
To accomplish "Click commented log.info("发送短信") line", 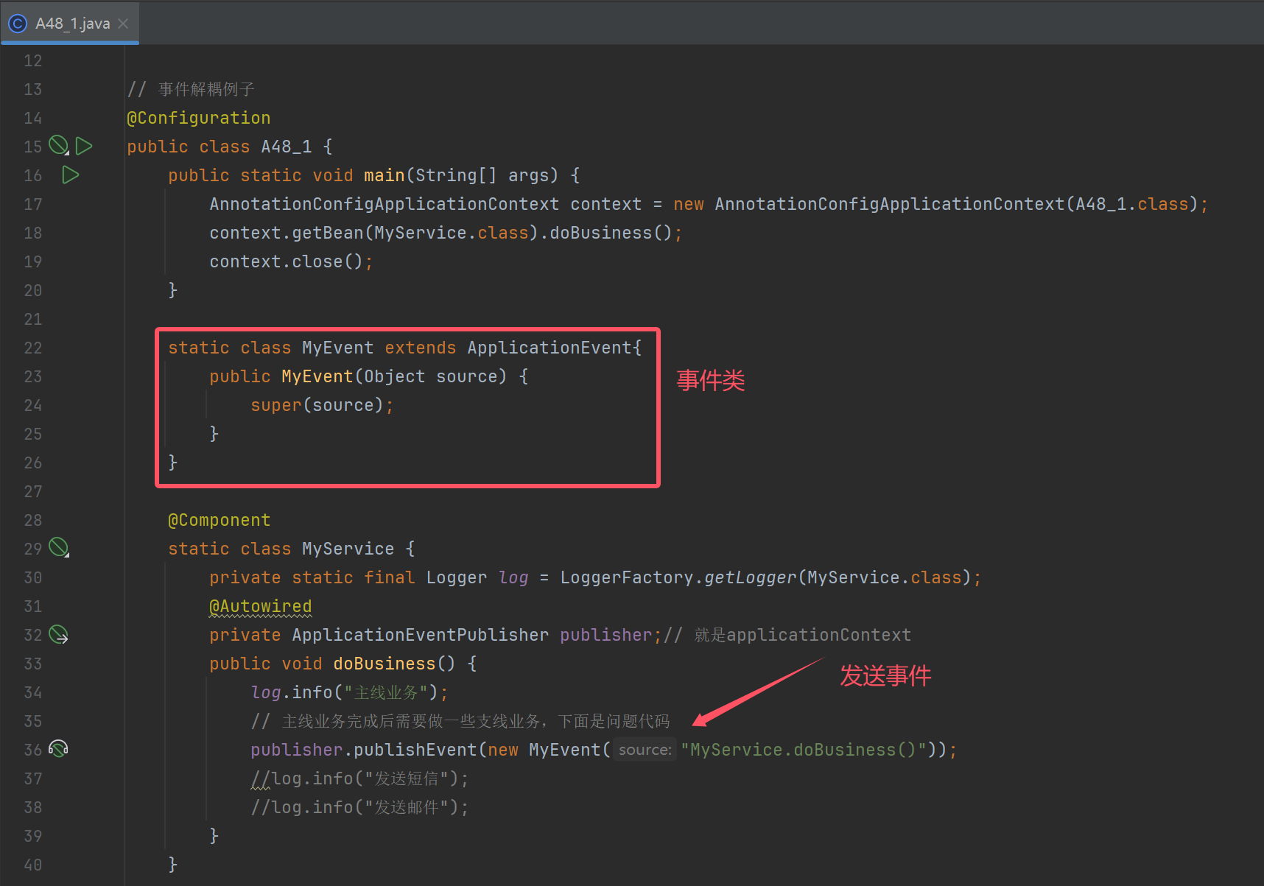I will point(359,778).
